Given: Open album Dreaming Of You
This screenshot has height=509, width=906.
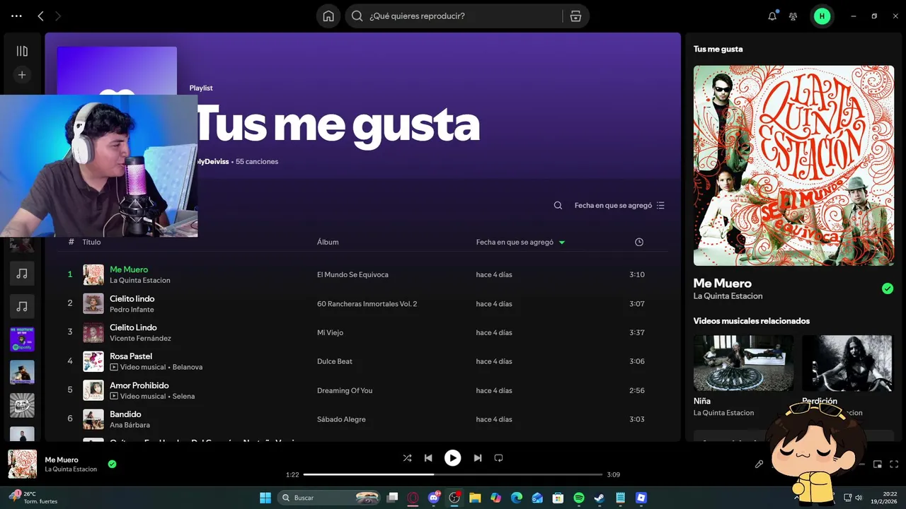Looking at the screenshot, I should coord(345,390).
